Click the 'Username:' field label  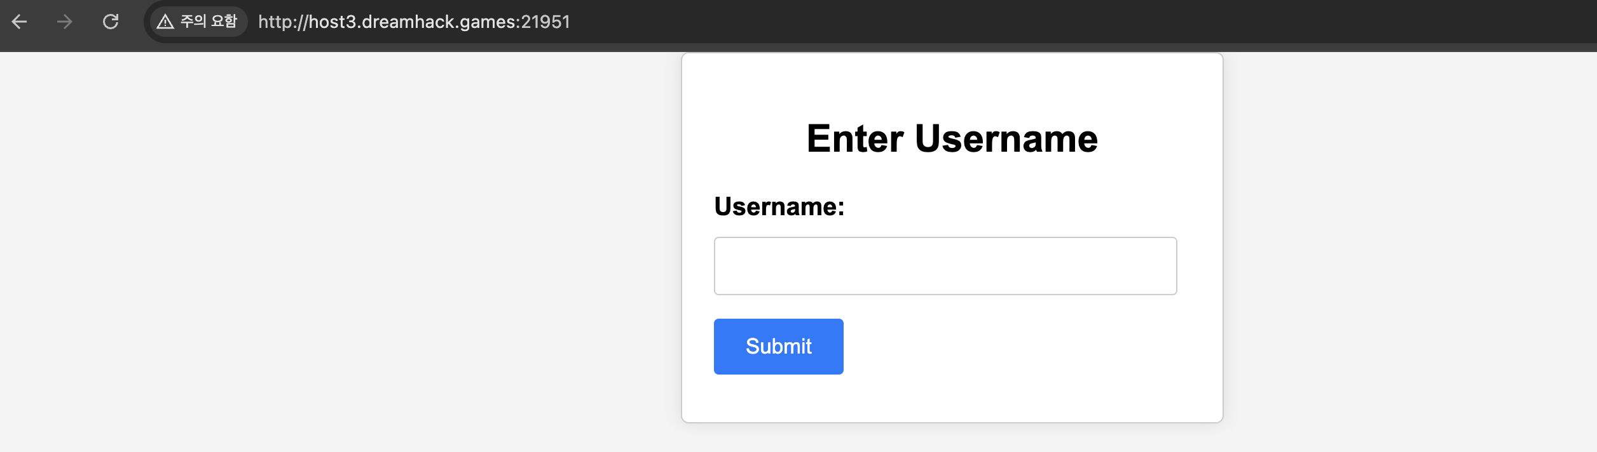pos(779,207)
